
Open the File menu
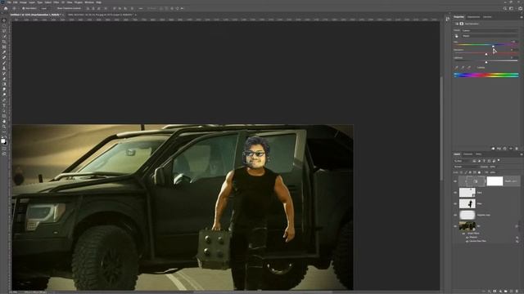(x=9, y=2)
